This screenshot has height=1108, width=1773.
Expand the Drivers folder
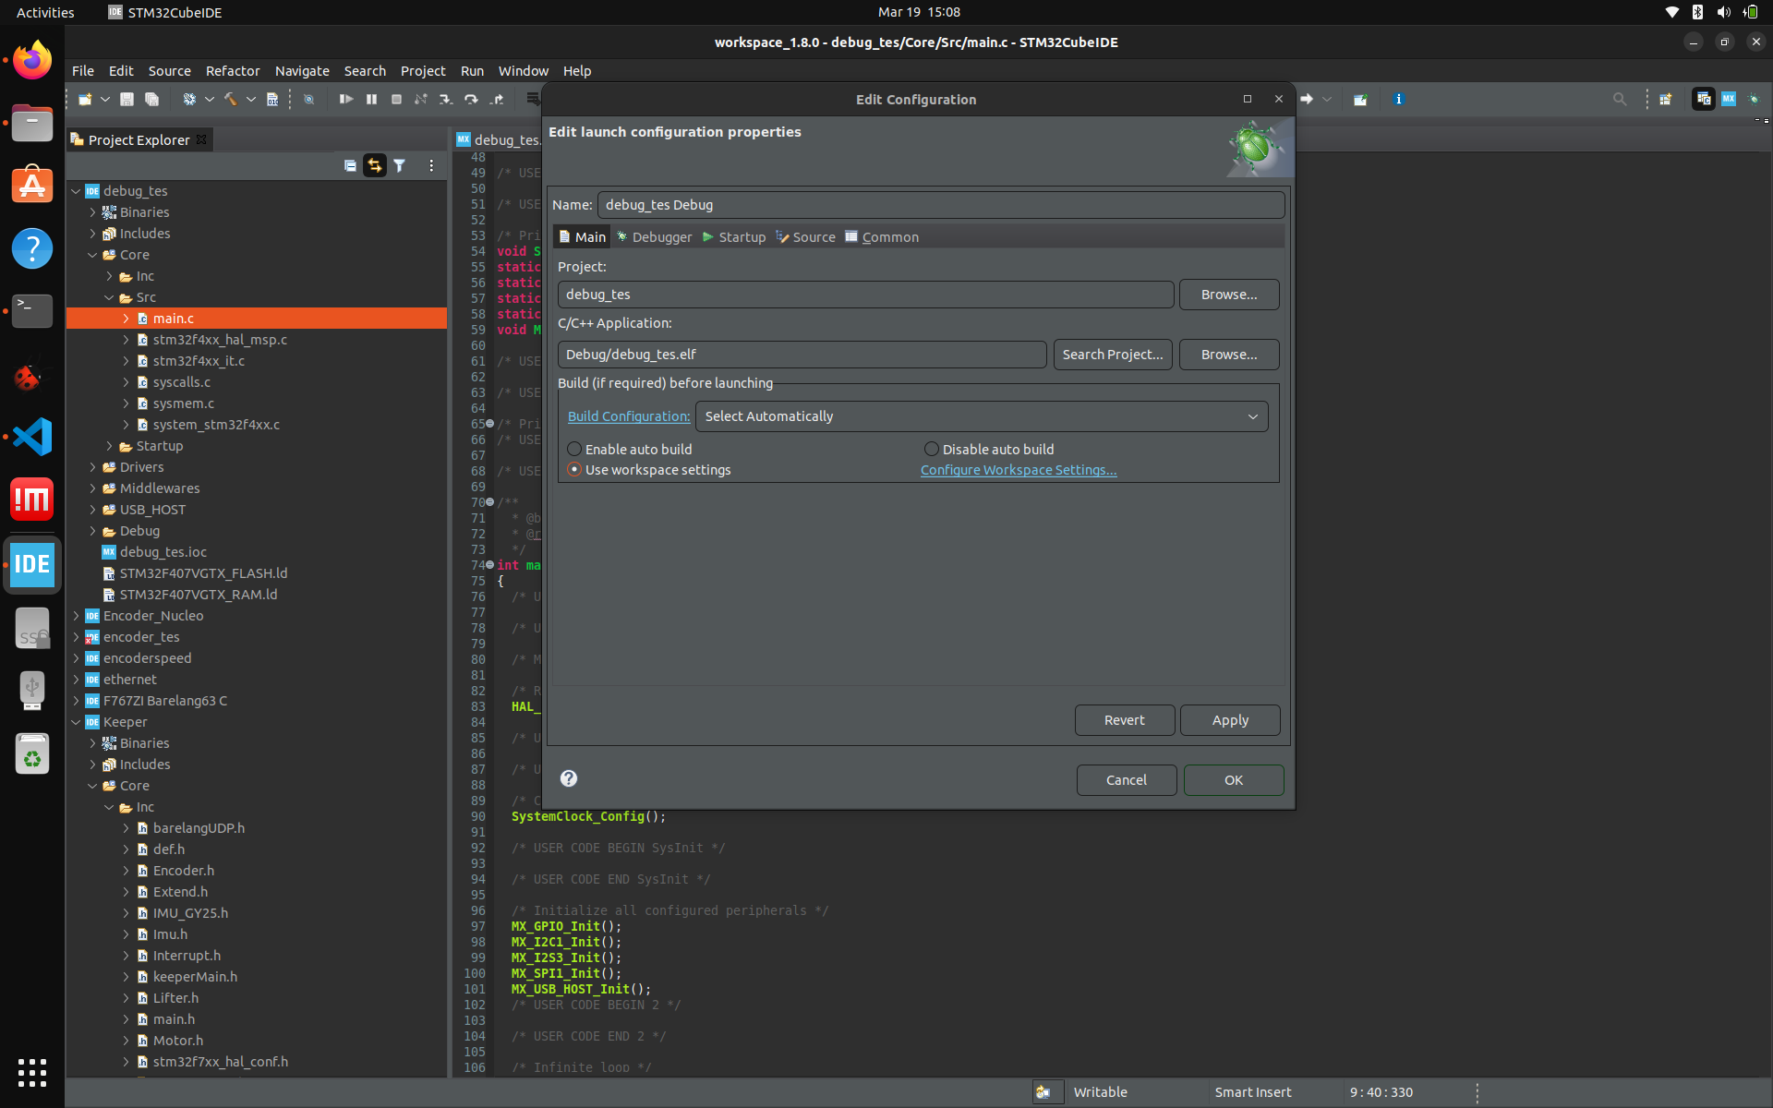tap(92, 467)
